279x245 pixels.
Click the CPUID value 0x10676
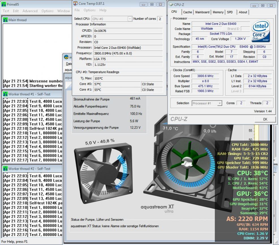tap(128, 31)
